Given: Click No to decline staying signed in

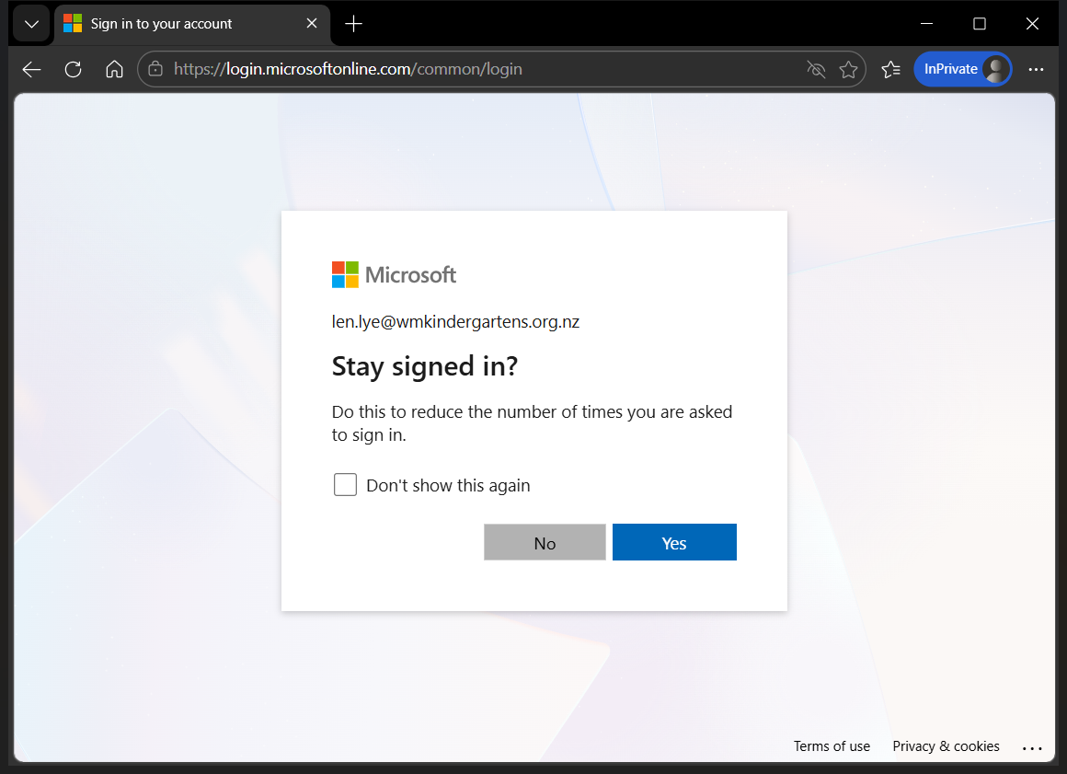Looking at the screenshot, I should tap(545, 542).
